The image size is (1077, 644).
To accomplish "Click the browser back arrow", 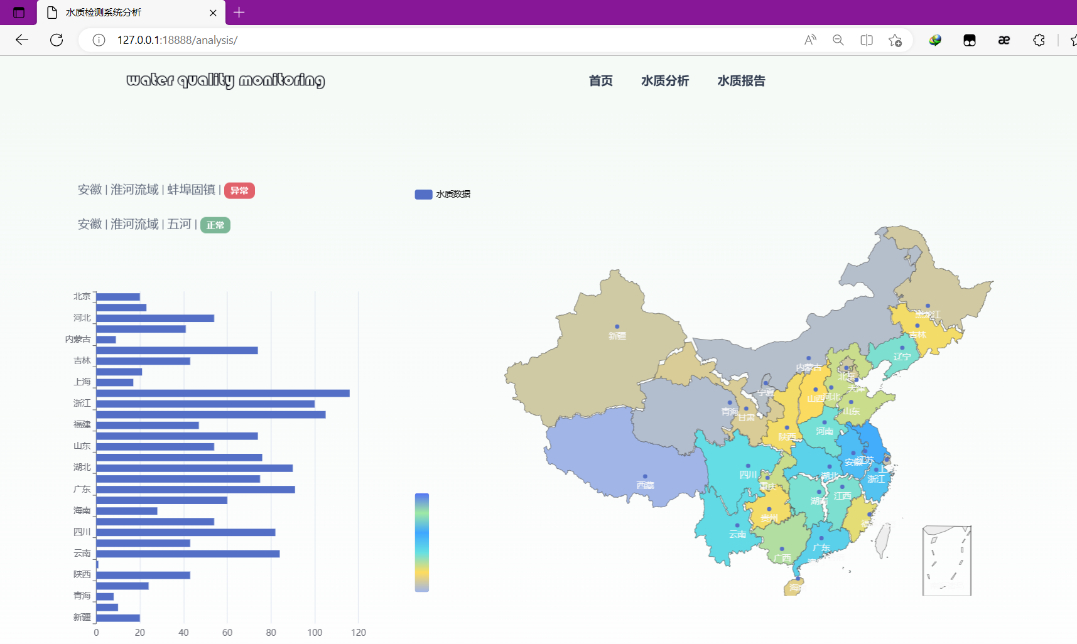I will tap(22, 40).
